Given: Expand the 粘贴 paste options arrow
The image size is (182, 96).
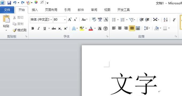Looking at the screenshot, I should (6, 30).
